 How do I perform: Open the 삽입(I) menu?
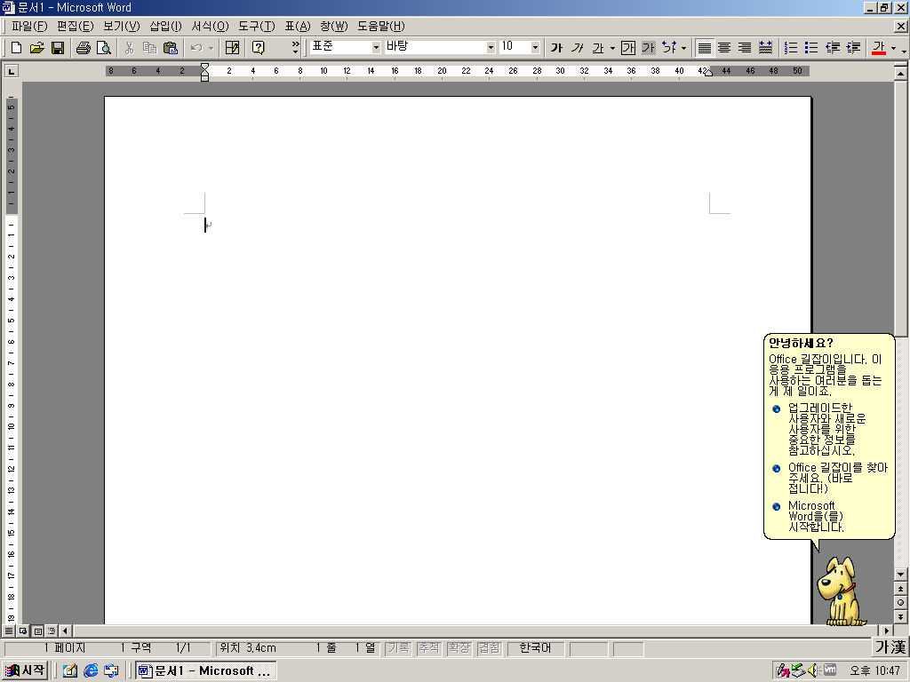[165, 26]
